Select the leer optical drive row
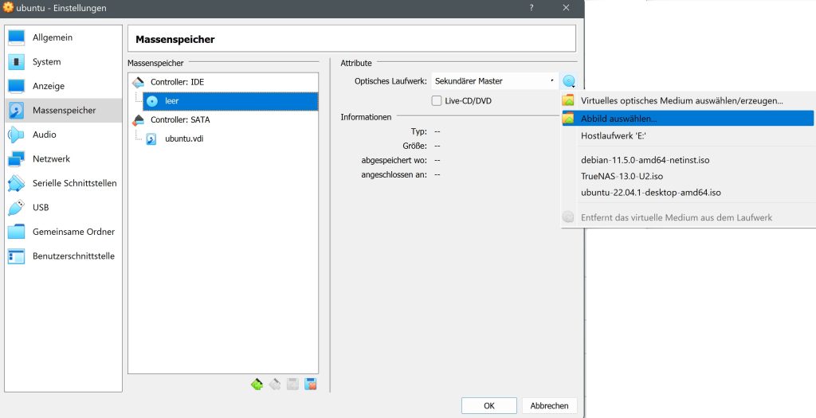 click(x=230, y=101)
